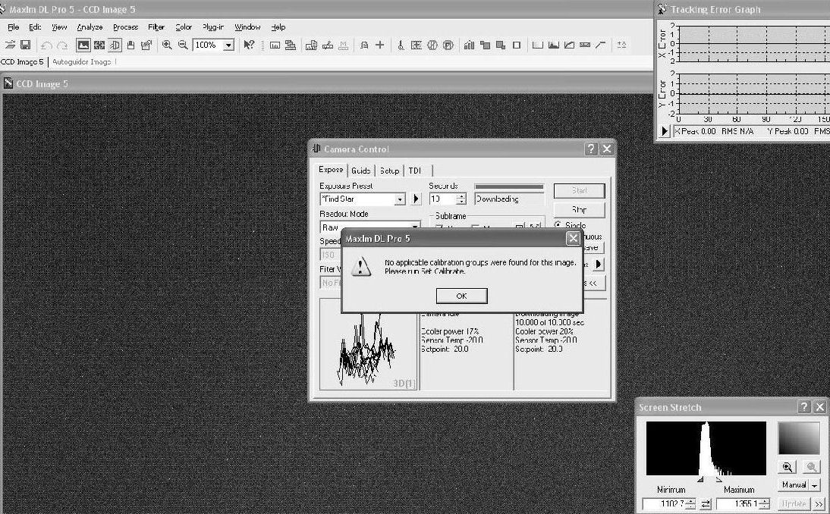Screen dimensions: 830x514
Task: Click the toolbar options overflow icon
Action: 621,45
